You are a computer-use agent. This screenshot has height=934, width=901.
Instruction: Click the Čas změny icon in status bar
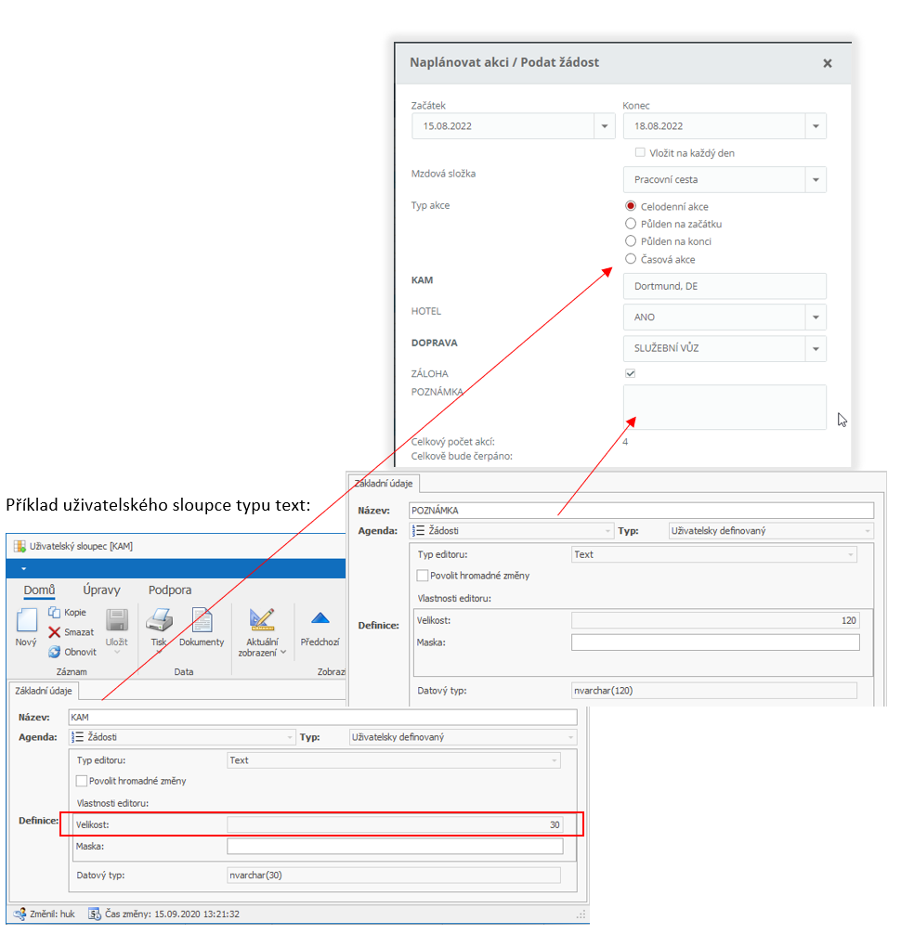coord(94,914)
